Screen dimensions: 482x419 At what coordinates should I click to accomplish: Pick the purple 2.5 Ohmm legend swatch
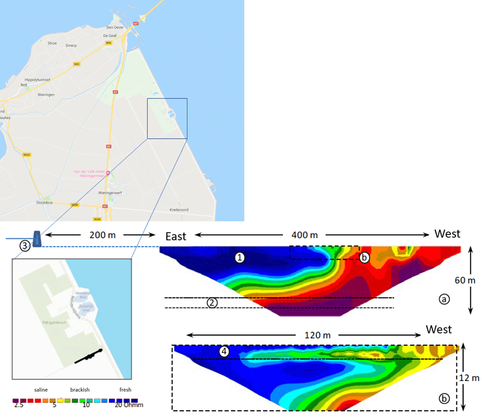tap(15, 400)
